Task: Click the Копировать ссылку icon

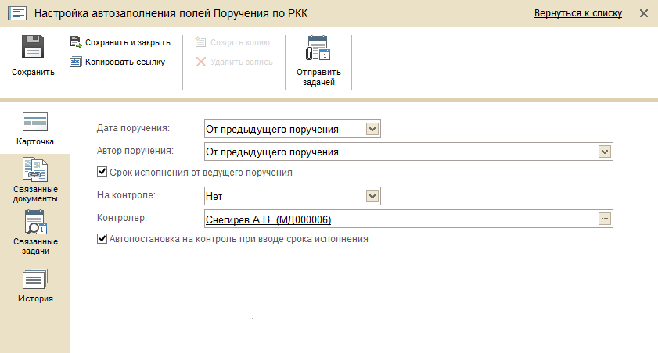Action: point(76,62)
